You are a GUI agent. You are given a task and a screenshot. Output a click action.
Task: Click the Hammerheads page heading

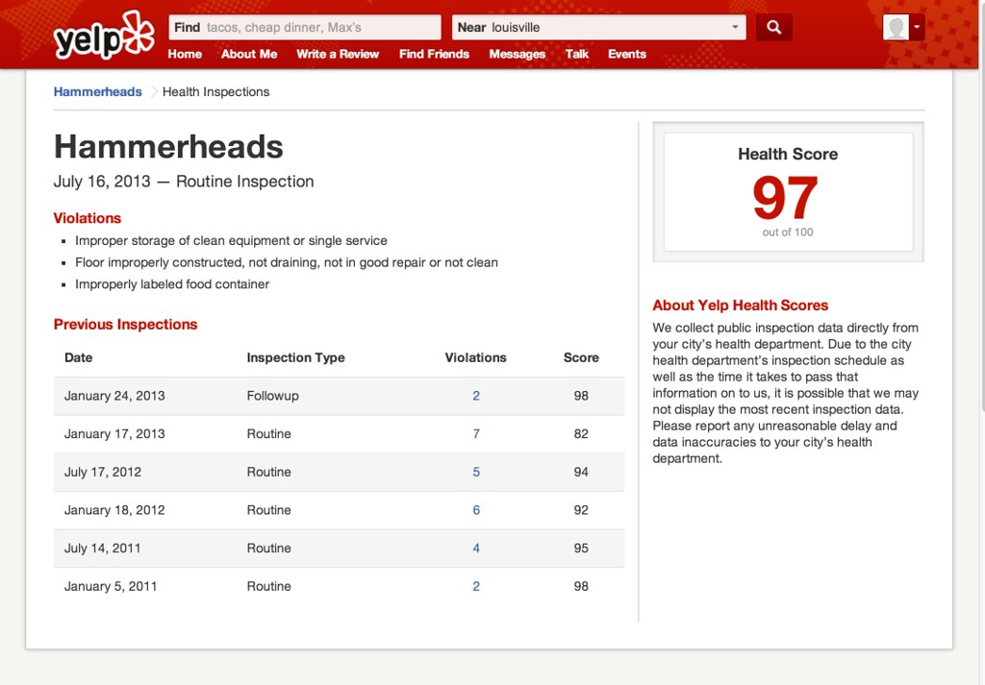tap(168, 147)
